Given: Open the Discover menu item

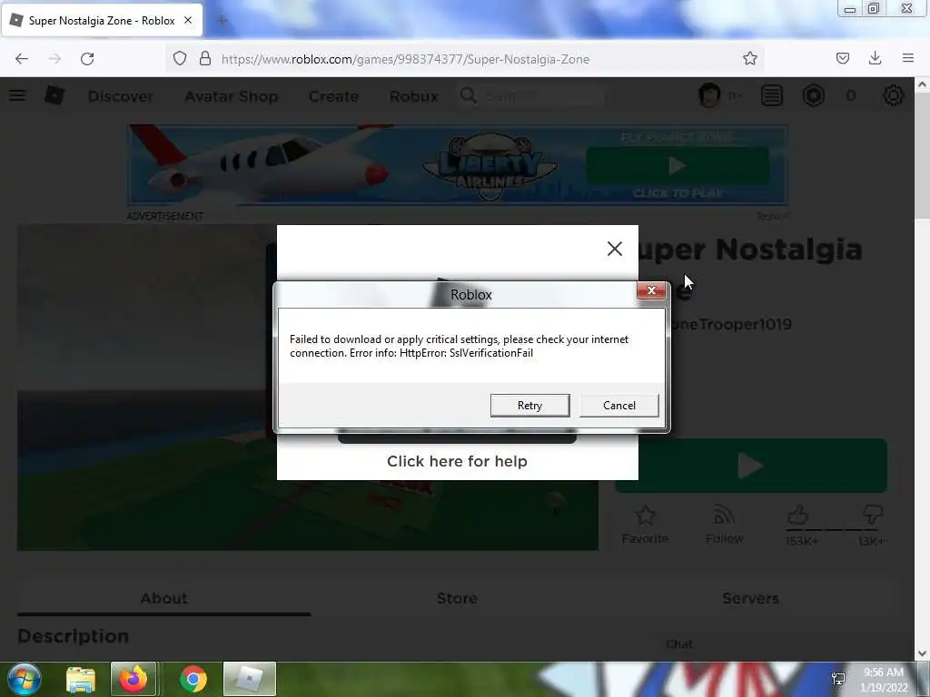Looking at the screenshot, I should point(121,96).
